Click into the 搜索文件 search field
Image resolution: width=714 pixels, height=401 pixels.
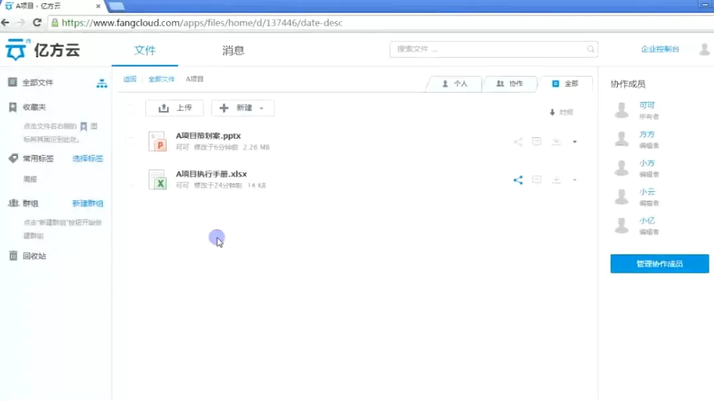click(494, 48)
